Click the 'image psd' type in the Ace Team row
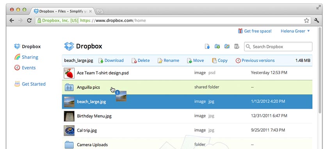 (205, 73)
